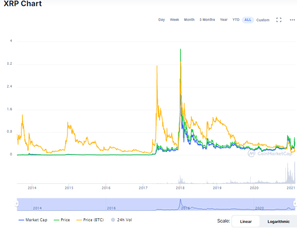This screenshot has width=297, height=229.
Task: Click the 2019 x-axis label
Action: point(217,188)
